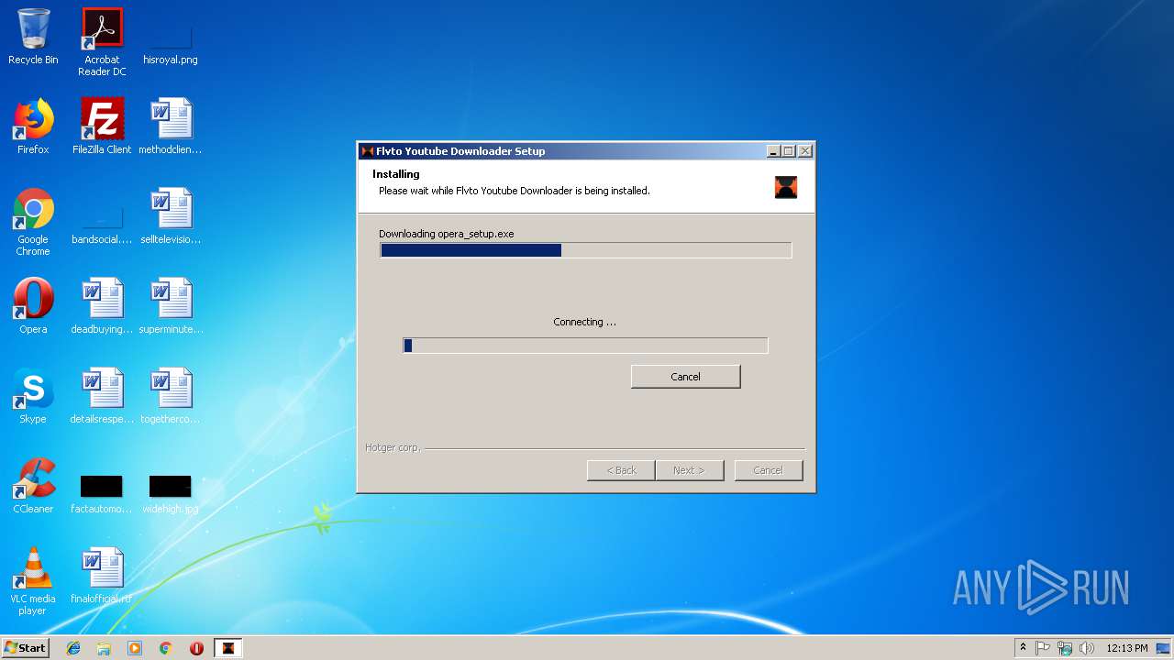Select the detailsrespe Word document

(x=102, y=396)
